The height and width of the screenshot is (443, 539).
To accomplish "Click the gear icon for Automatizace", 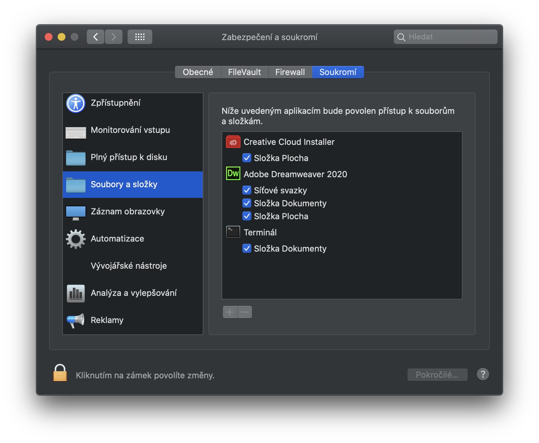I will pos(76,239).
